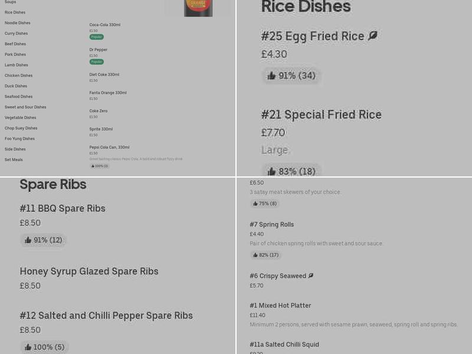Image resolution: width=472 pixels, height=354 pixels.
Task: Click the Popular badge under Dr Pepper
Action: pos(96,62)
